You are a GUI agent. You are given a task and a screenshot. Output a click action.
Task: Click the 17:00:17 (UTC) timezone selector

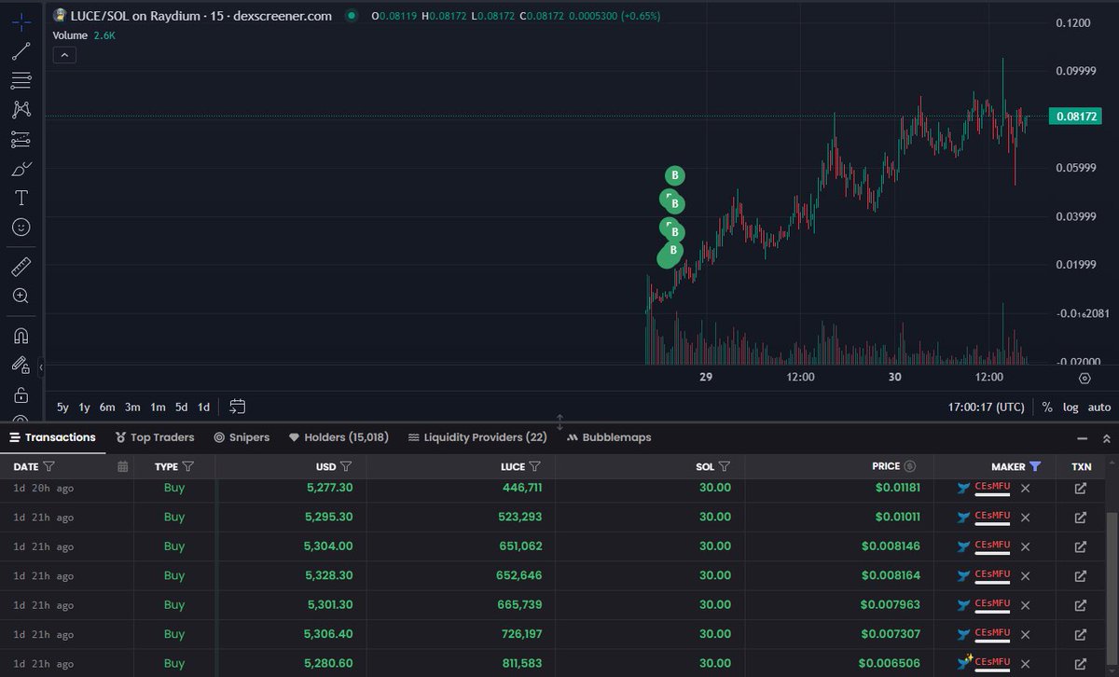(986, 407)
